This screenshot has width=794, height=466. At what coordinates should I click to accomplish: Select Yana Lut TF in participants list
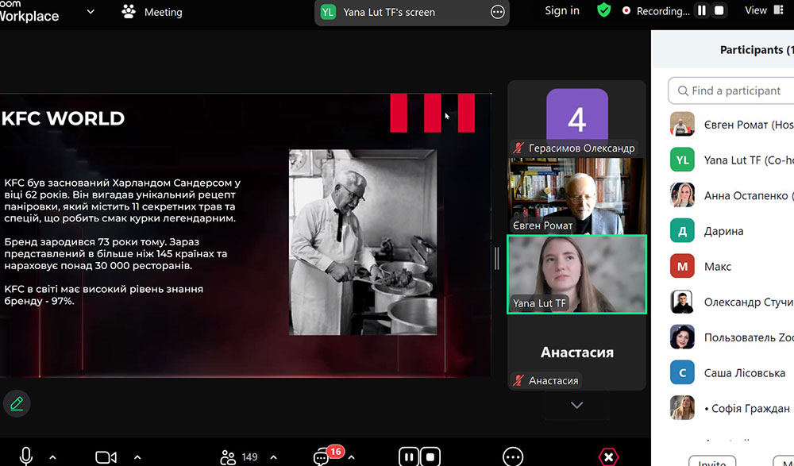point(730,160)
